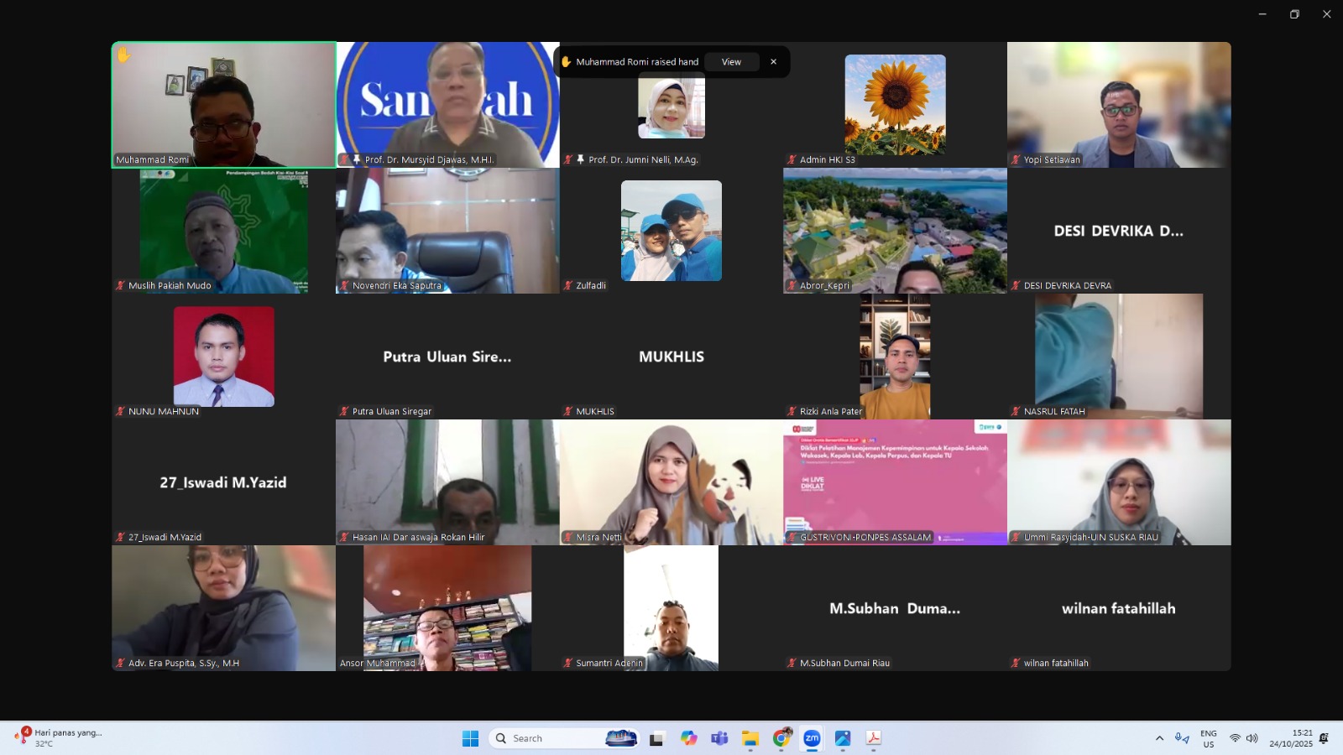Dismiss the raised hand notification

tap(773, 62)
